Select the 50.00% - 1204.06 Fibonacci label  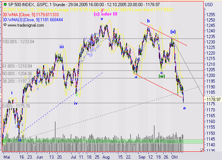click(17, 74)
